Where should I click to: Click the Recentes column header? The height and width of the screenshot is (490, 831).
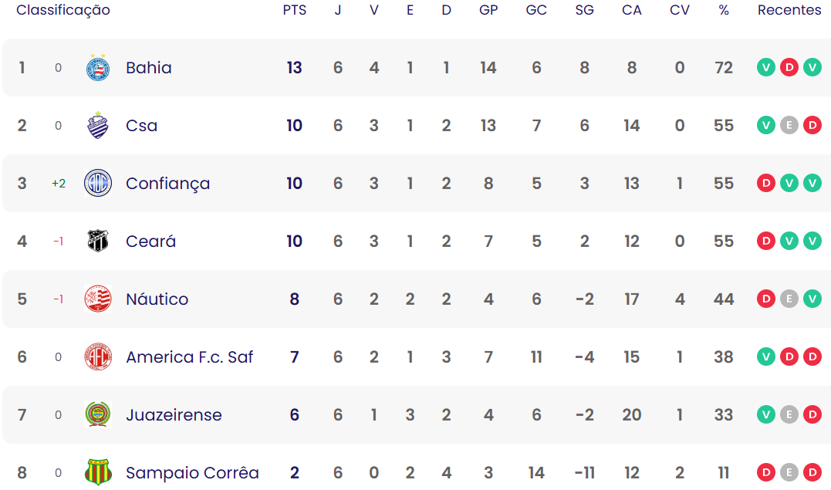click(x=789, y=10)
